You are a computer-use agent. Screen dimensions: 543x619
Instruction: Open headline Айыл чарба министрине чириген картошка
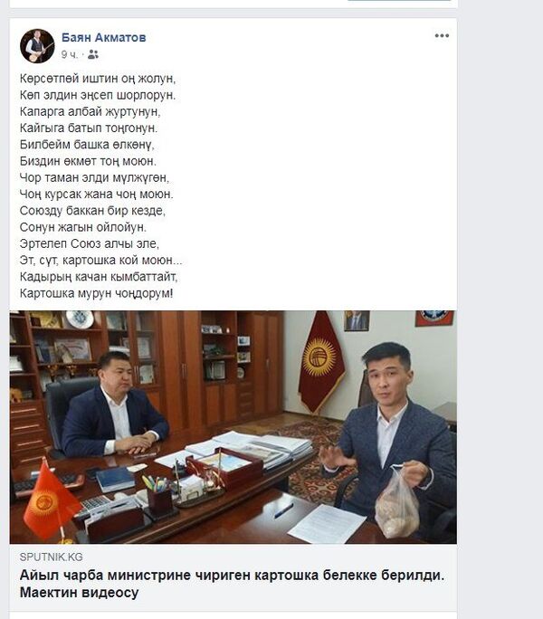click(232, 576)
